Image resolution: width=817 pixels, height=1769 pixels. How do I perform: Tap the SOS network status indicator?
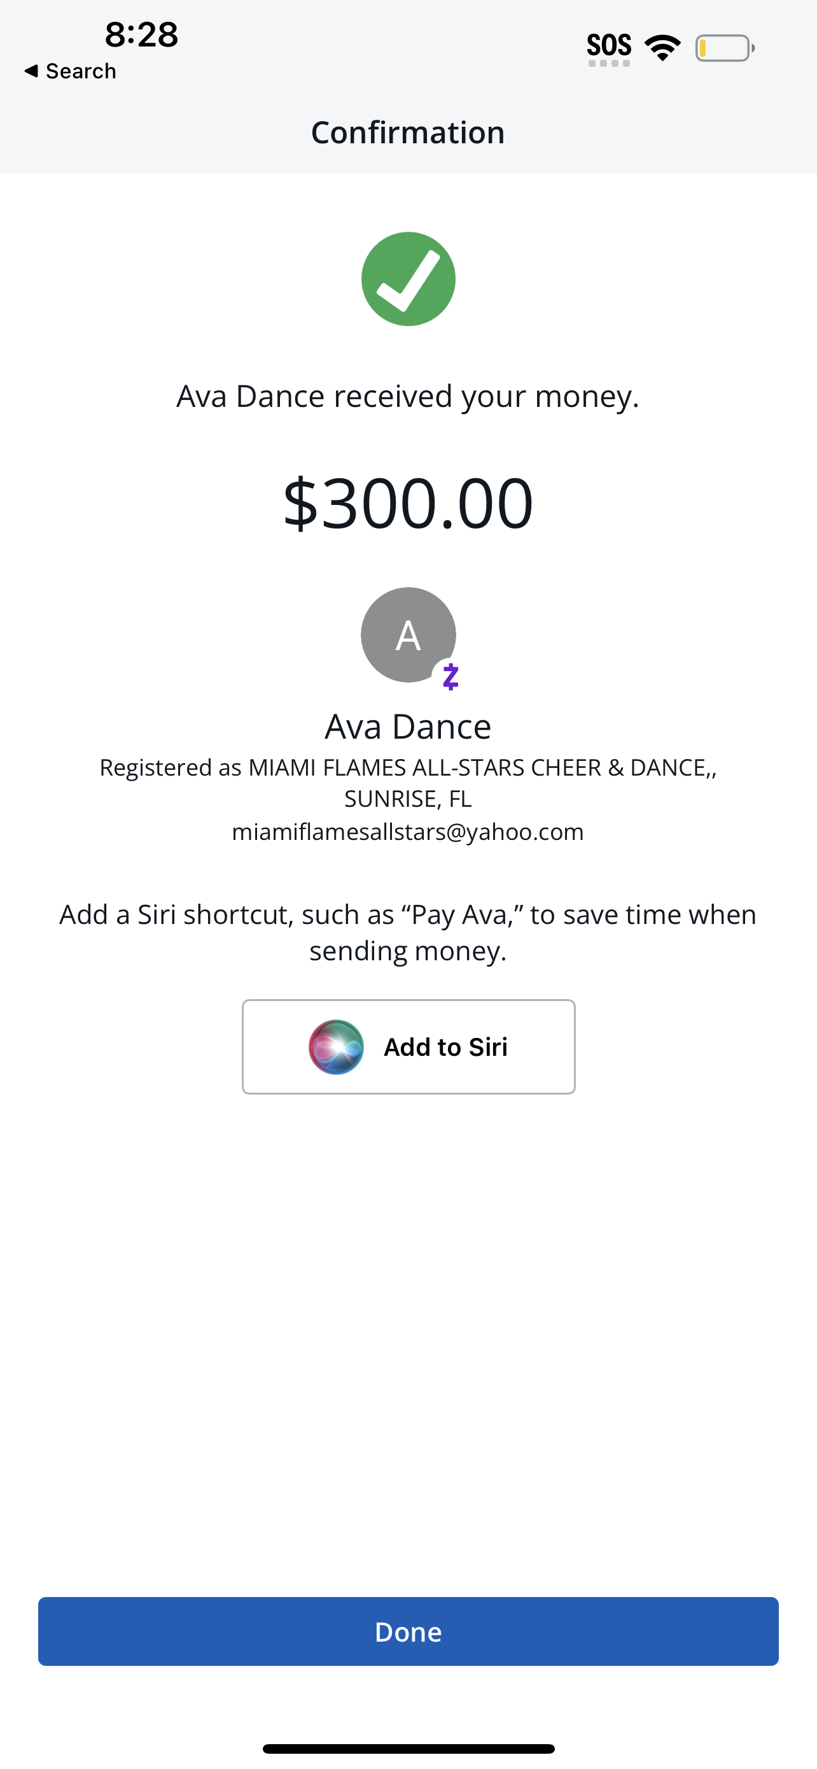608,48
